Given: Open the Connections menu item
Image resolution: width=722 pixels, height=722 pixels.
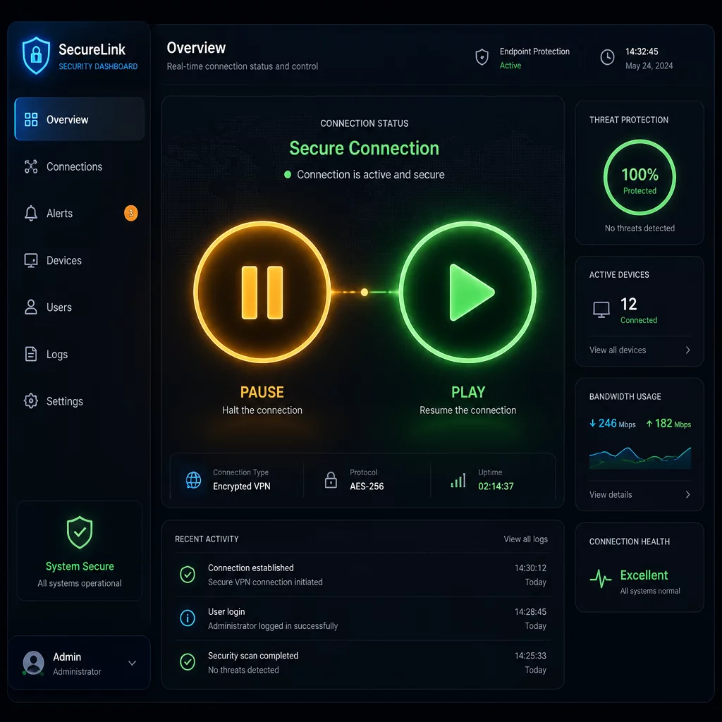Looking at the screenshot, I should coord(79,166).
